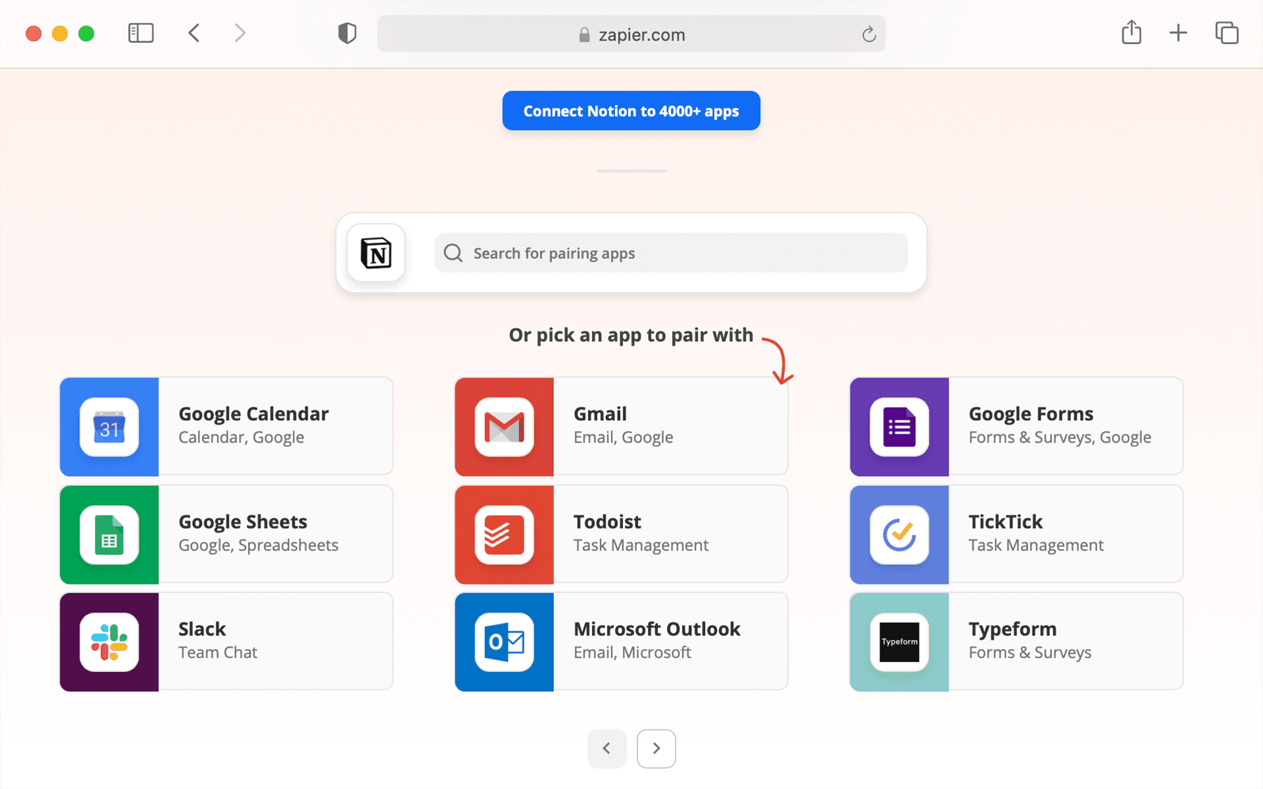This screenshot has width=1263, height=789.
Task: Click the TickTick checkmark icon
Action: 899,535
